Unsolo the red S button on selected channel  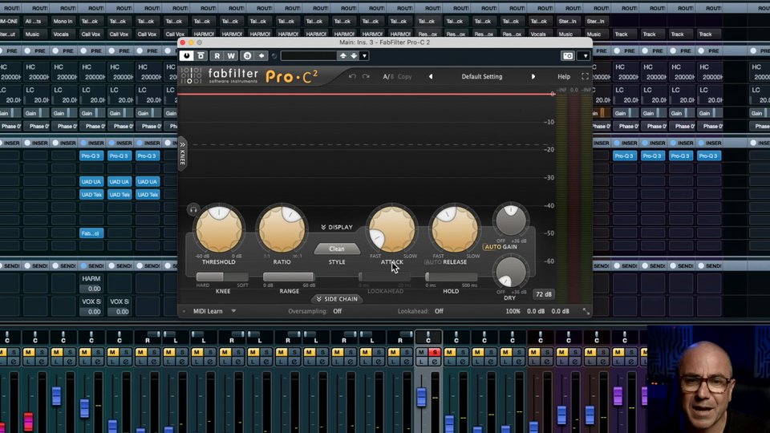[x=435, y=352]
